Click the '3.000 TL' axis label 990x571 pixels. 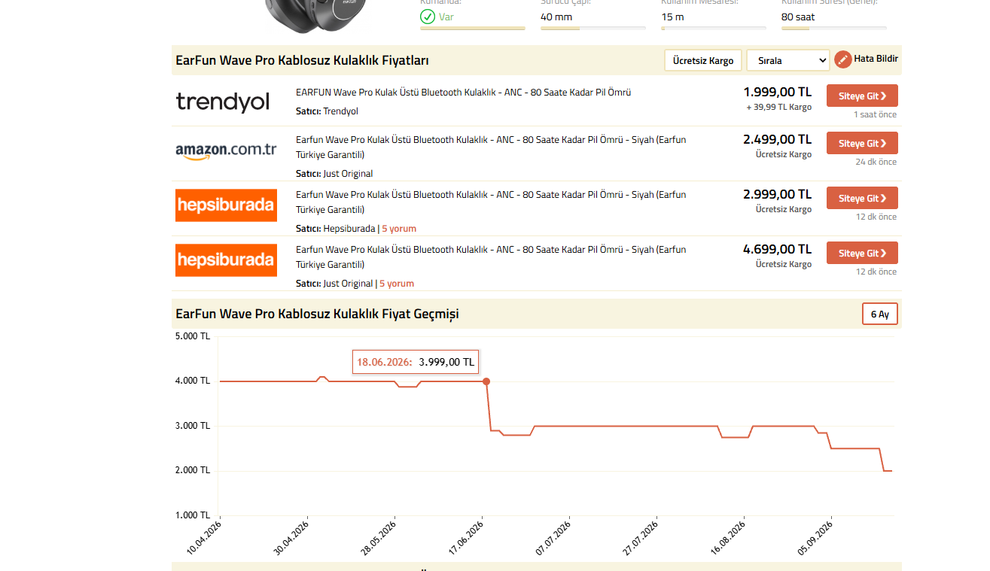coord(193,426)
